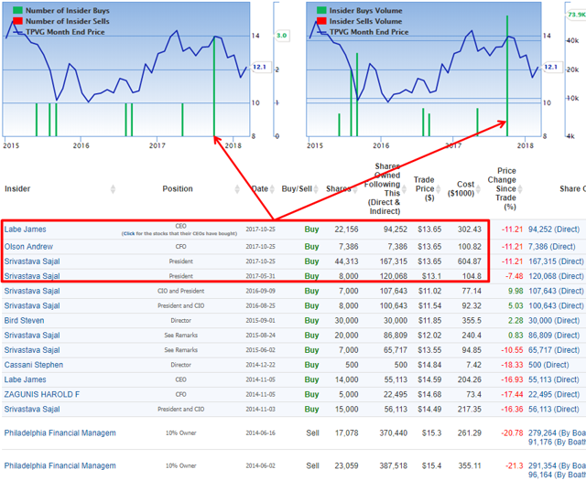Toggle green Number of Insider Buys legend swatch

pyautogui.click(x=17, y=10)
